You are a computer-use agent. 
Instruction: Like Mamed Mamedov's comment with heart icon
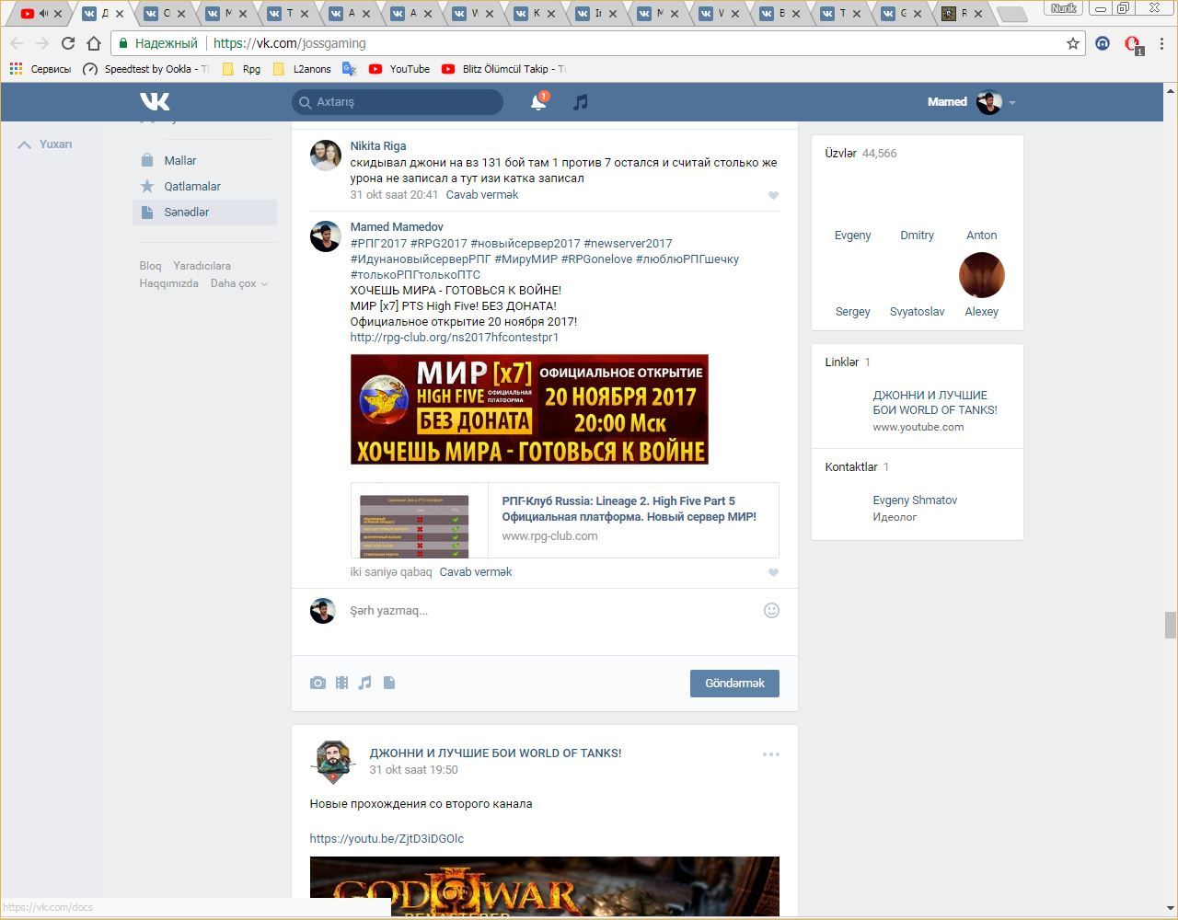773,572
